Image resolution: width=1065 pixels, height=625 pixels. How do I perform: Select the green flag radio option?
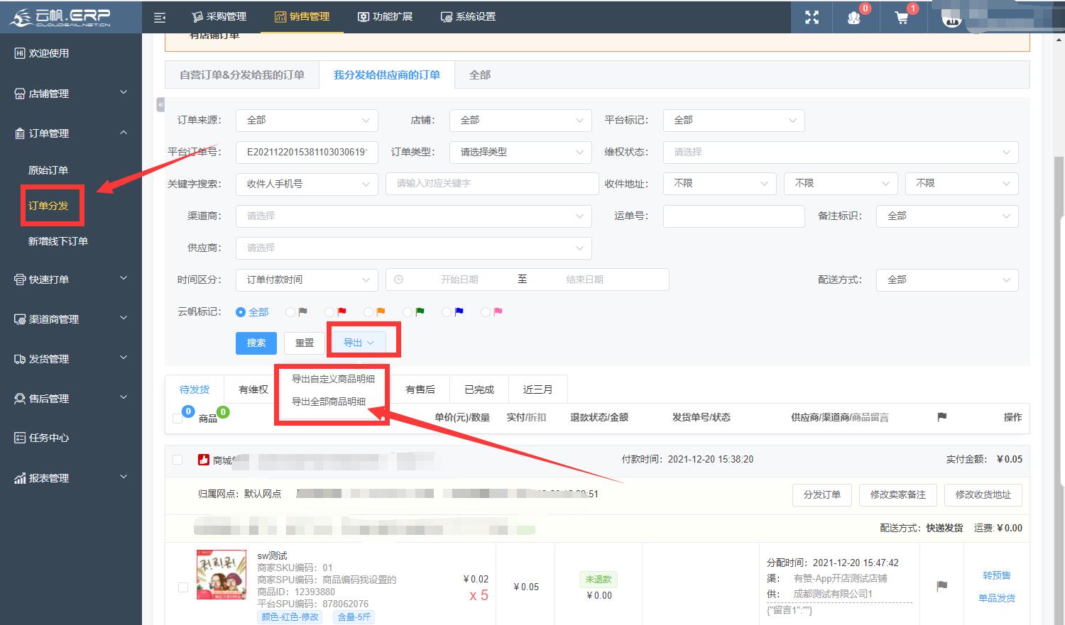point(408,312)
